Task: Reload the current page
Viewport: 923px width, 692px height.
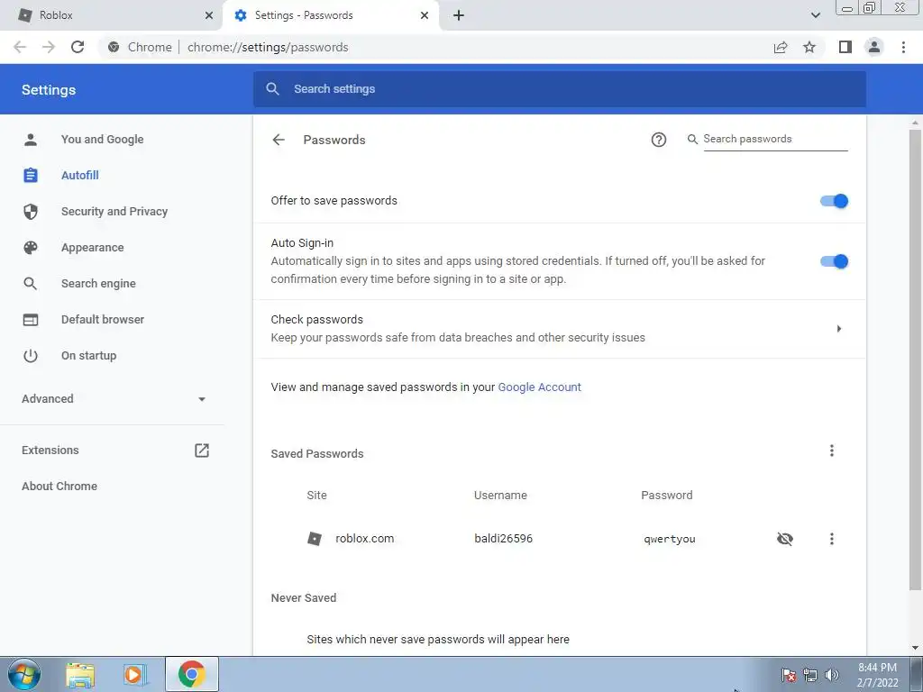Action: pyautogui.click(x=78, y=47)
